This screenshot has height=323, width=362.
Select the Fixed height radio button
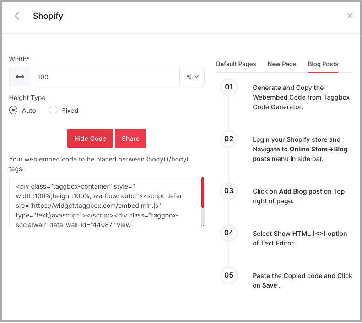coord(53,111)
